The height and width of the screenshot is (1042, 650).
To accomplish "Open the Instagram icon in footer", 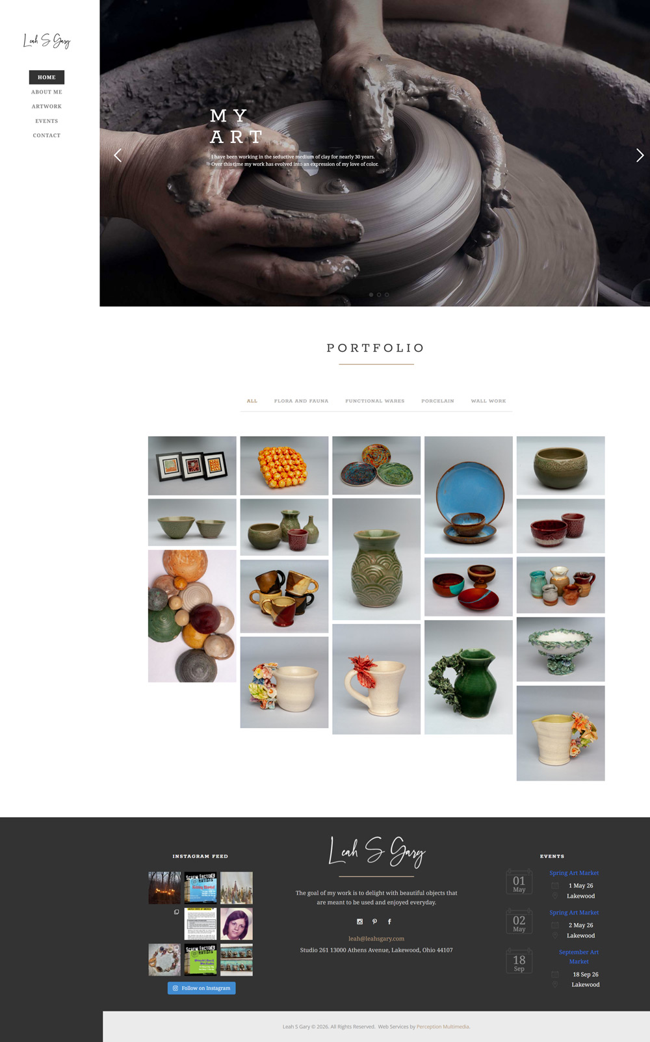I will point(359,921).
